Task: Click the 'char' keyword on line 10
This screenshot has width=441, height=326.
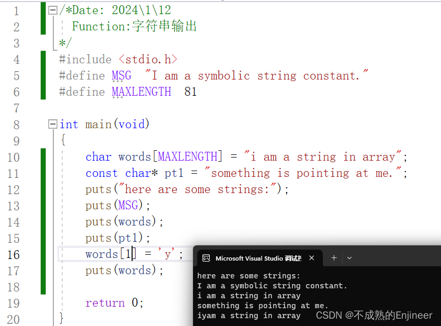Action: point(98,157)
